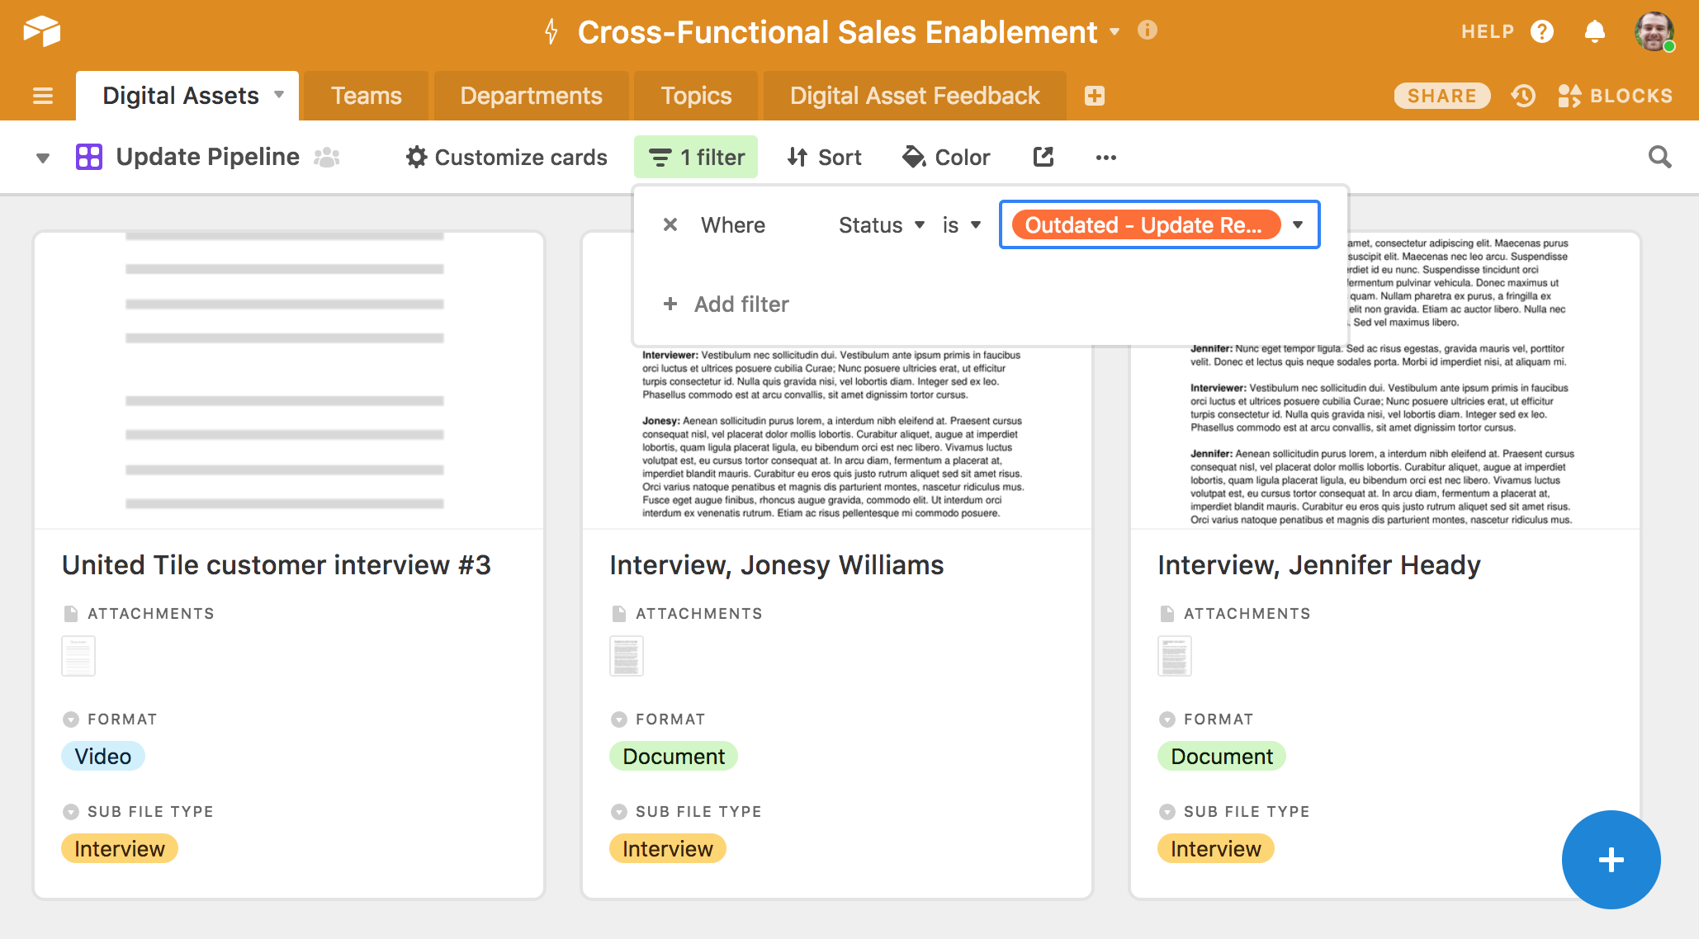The width and height of the screenshot is (1699, 939).
Task: Switch to the Departments tab
Action: (531, 96)
